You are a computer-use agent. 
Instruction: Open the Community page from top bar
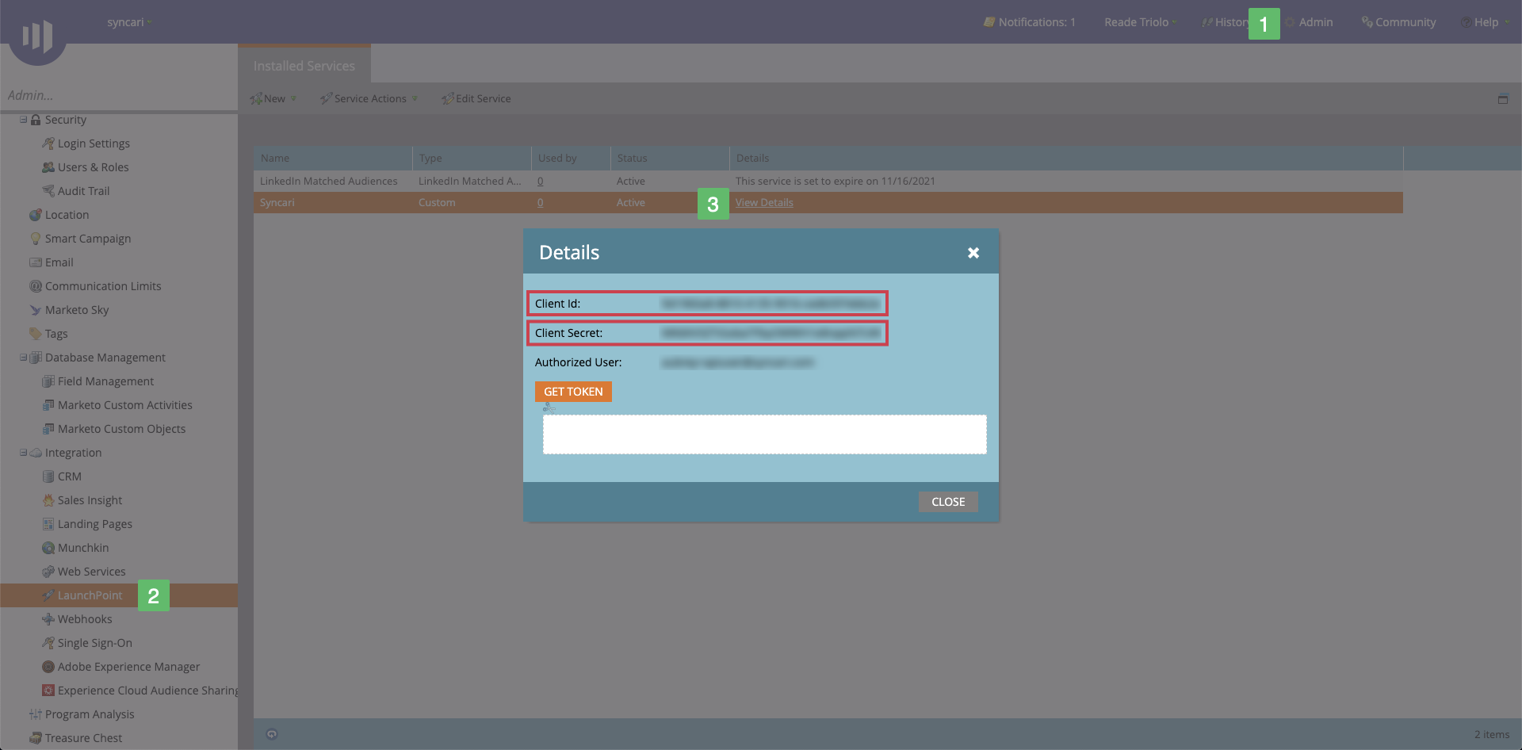coord(1405,21)
